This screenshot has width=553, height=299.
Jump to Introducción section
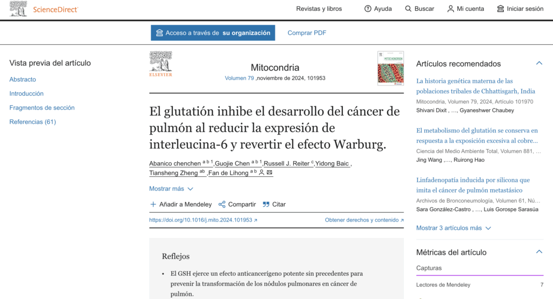pyautogui.click(x=26, y=94)
